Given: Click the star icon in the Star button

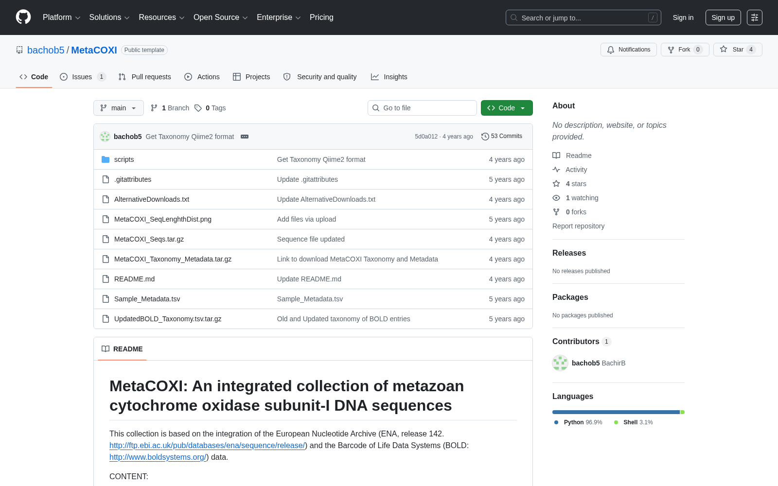Looking at the screenshot, I should pyautogui.click(x=724, y=50).
